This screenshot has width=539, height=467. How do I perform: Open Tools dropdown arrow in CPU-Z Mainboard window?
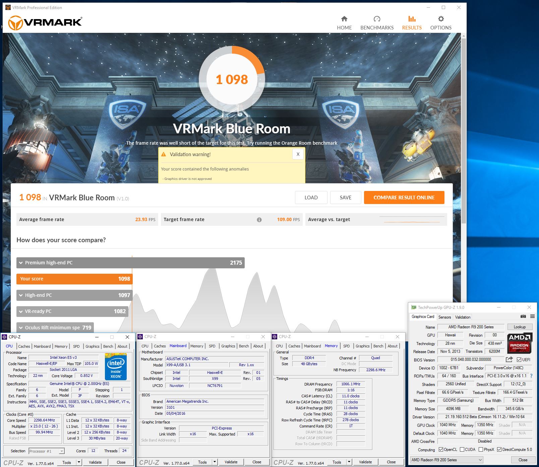tap(215, 462)
